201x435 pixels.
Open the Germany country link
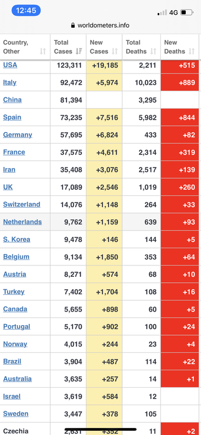click(17, 135)
